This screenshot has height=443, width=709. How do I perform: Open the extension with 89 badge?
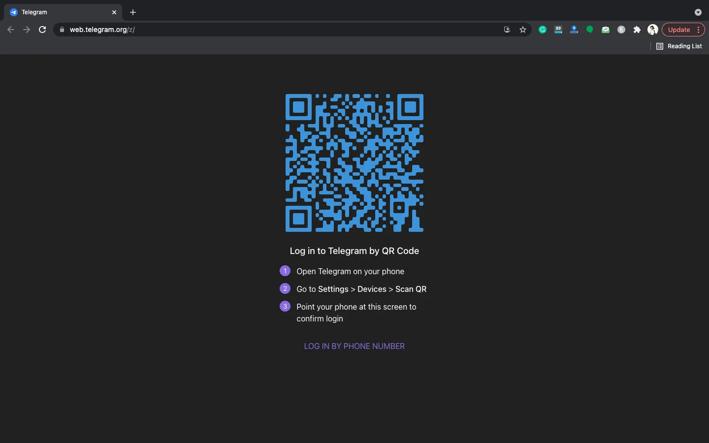[x=558, y=30]
